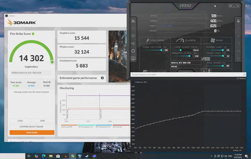Open MSI Afterburner settings gear icon
Viewport: 251px width, 159px height.
pos(133,51)
